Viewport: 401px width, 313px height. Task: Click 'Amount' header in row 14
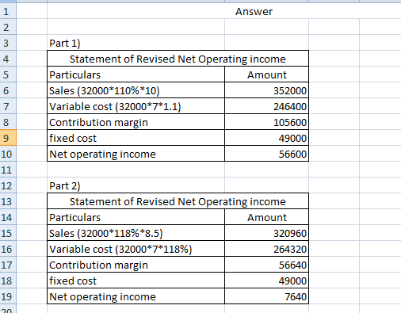click(x=266, y=217)
